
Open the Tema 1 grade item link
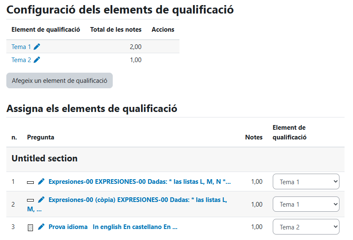pos(21,47)
